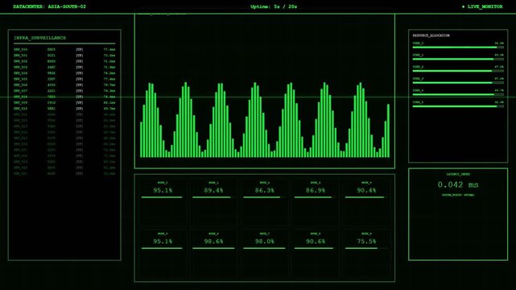Click the 0.042 ms latency value

458,185
